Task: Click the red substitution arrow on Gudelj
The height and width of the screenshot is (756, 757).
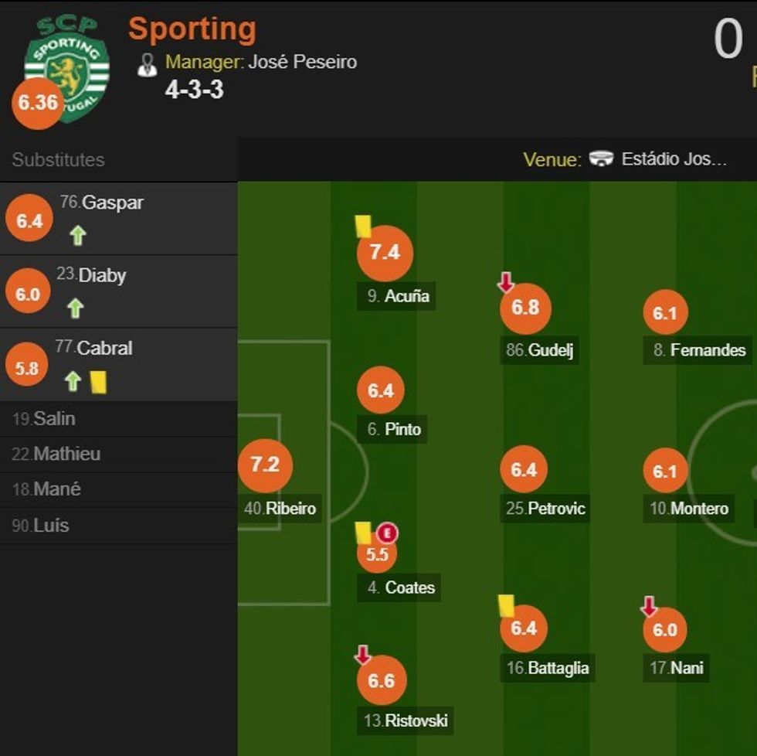Action: [506, 282]
